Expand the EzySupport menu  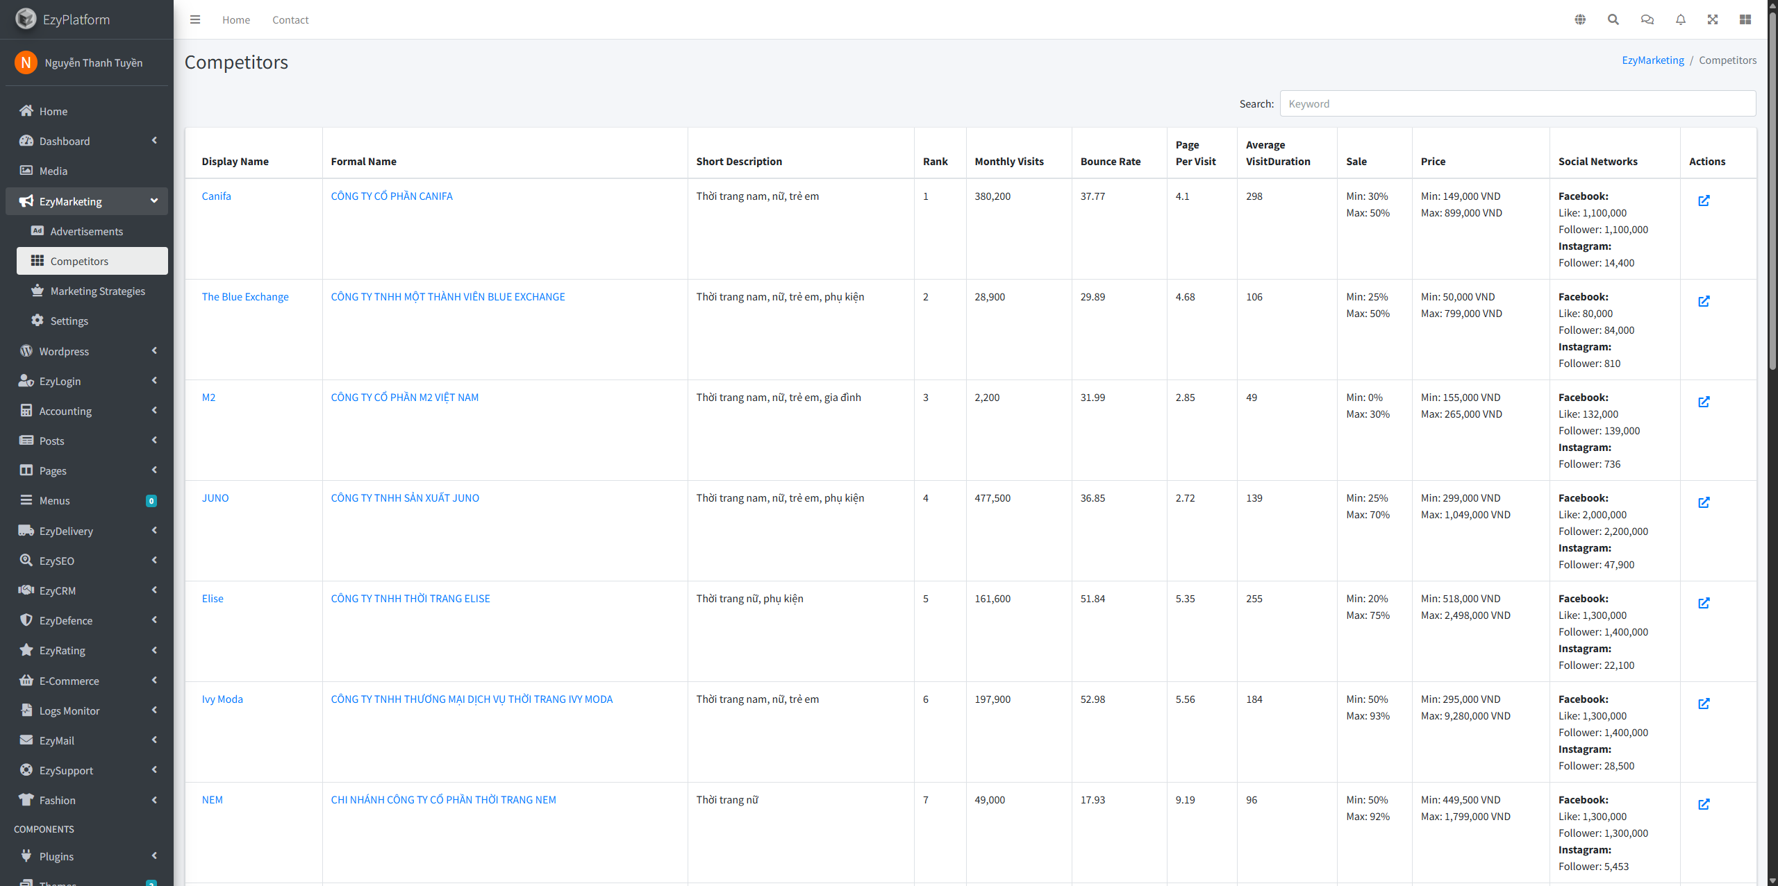87,770
